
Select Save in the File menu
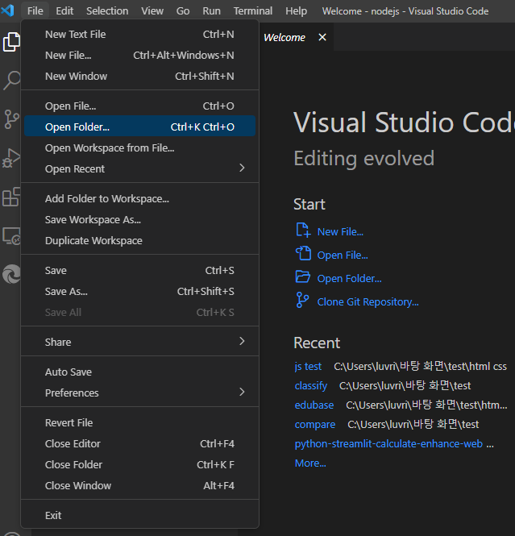[139, 270]
